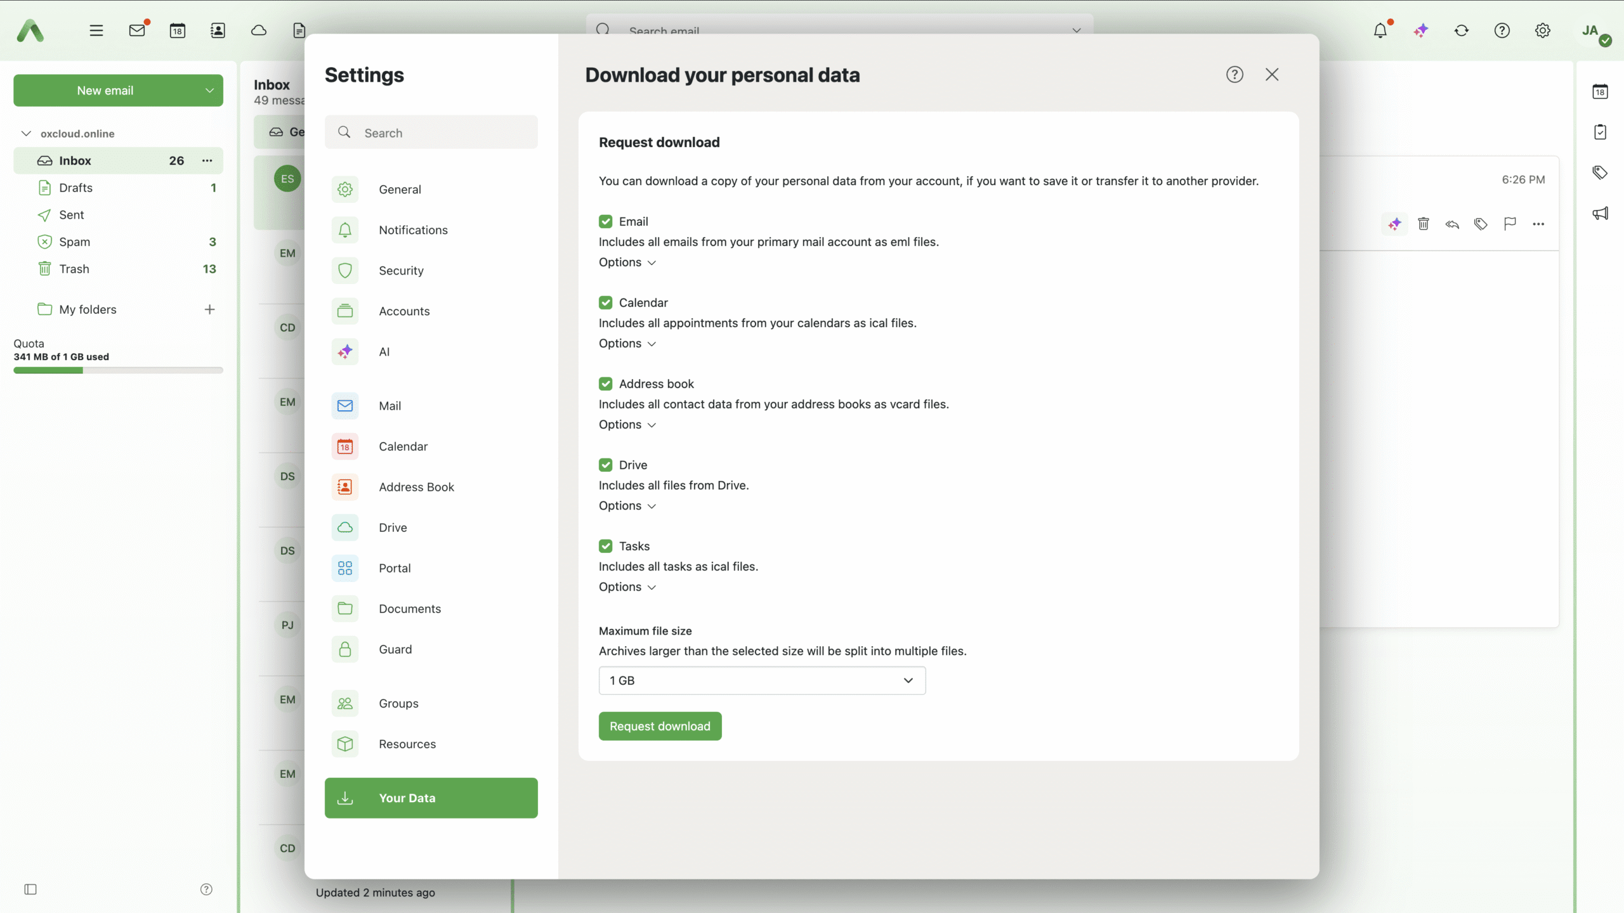This screenshot has width=1624, height=913.
Task: Click the New email button
Action: pos(105,91)
